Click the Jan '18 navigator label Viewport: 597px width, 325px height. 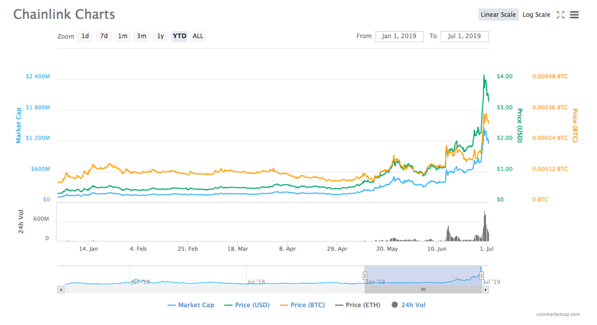click(x=140, y=281)
